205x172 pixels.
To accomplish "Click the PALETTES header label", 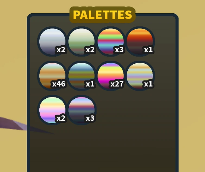I will click(103, 15).
